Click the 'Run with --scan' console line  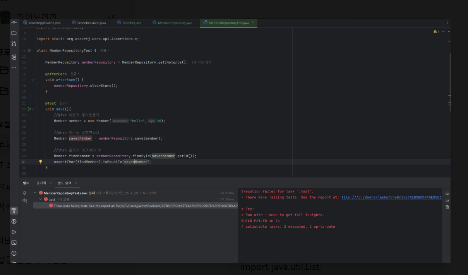point(283,215)
